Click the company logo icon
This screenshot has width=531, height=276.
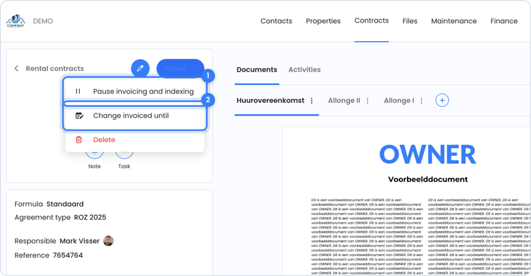coord(15,21)
